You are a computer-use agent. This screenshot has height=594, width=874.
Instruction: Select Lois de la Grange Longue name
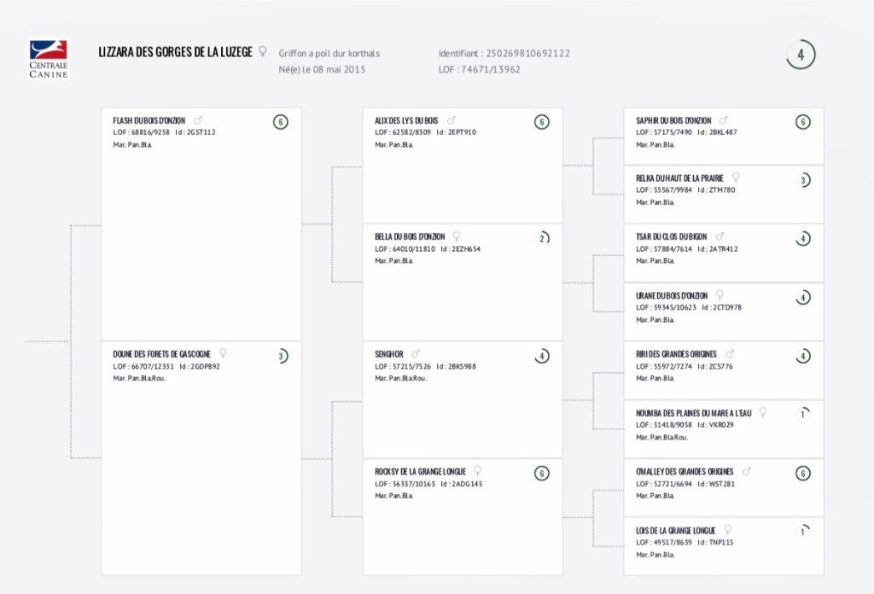[676, 531]
